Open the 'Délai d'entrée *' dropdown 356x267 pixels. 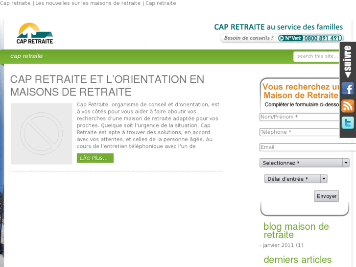pyautogui.click(x=296, y=179)
